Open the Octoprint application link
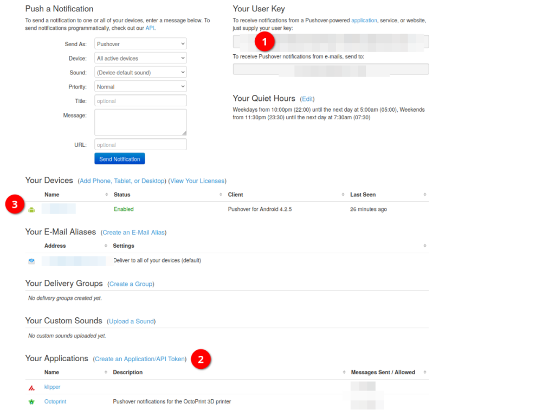 click(x=55, y=401)
